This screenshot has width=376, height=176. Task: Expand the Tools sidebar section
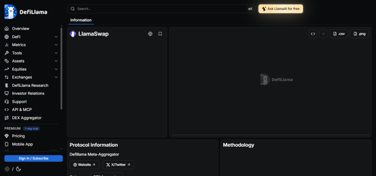tap(56, 53)
